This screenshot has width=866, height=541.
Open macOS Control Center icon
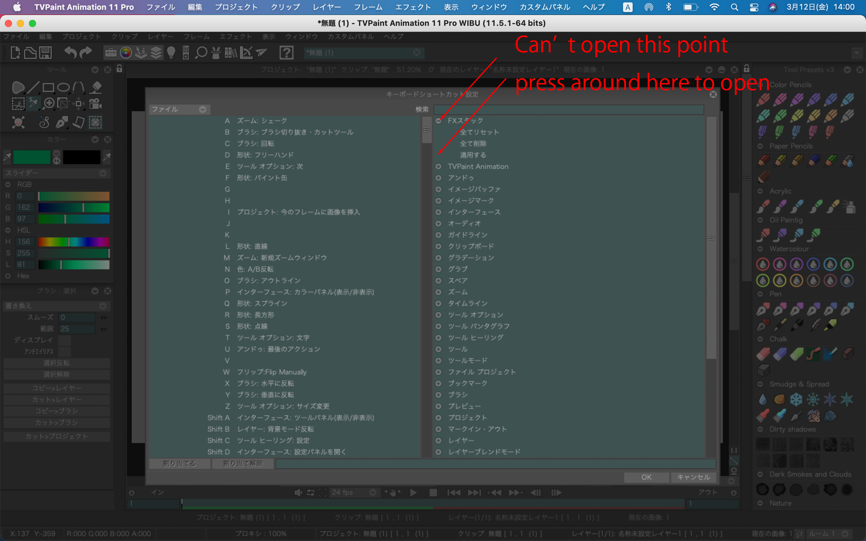(x=754, y=7)
